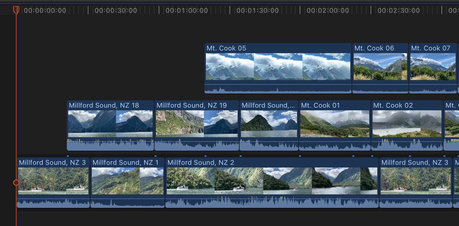Jump to 00:01:30:00 on the ruler
Viewport: 459px width, 226px height.
(x=257, y=10)
